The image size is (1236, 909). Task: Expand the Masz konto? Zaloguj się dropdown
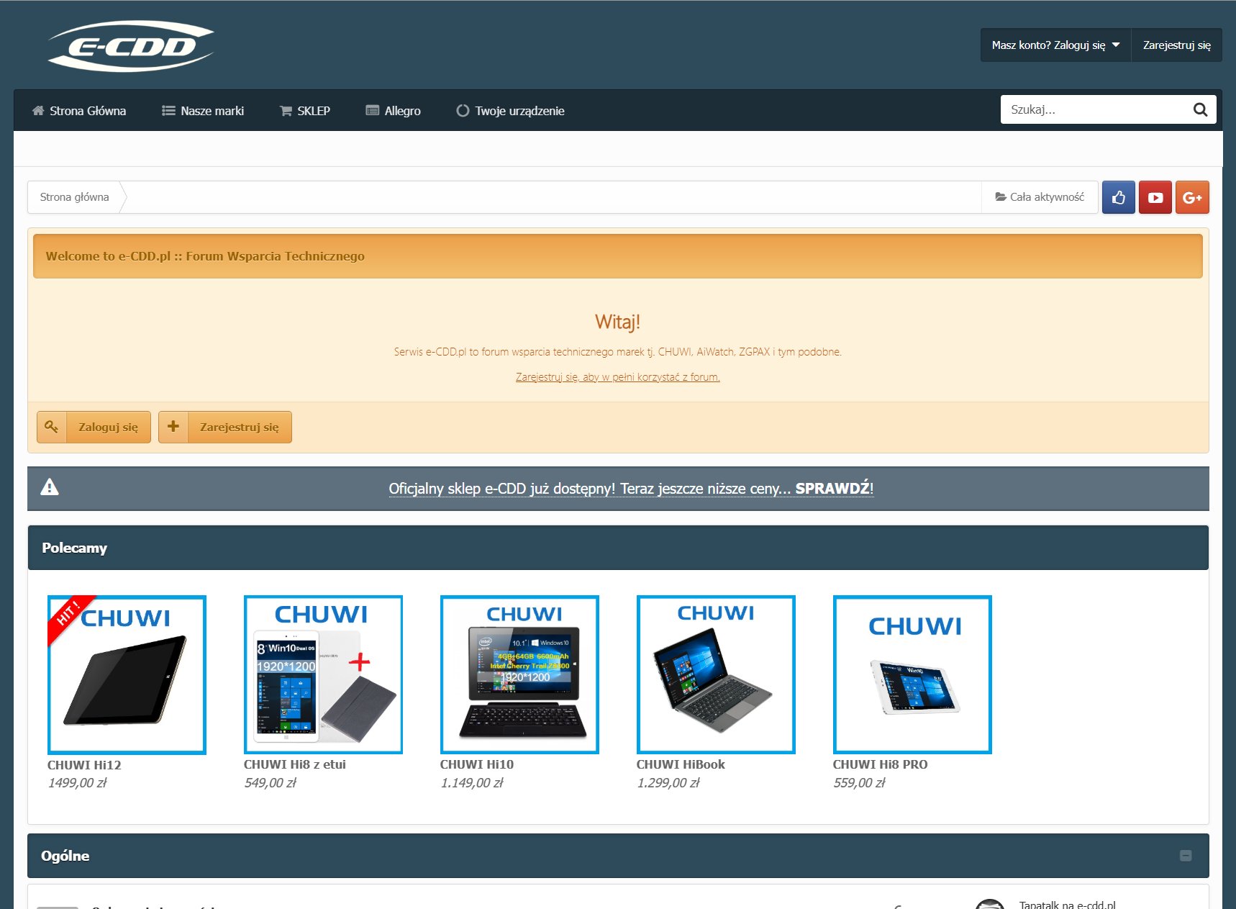pyautogui.click(x=1055, y=45)
